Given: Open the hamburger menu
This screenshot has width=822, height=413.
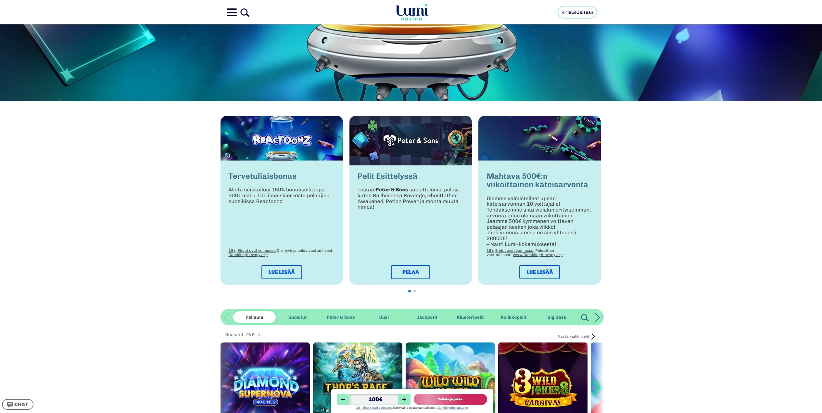Looking at the screenshot, I should click(x=232, y=12).
